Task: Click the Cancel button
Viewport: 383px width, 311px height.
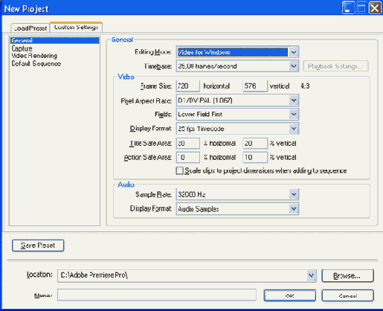Action: (347, 295)
